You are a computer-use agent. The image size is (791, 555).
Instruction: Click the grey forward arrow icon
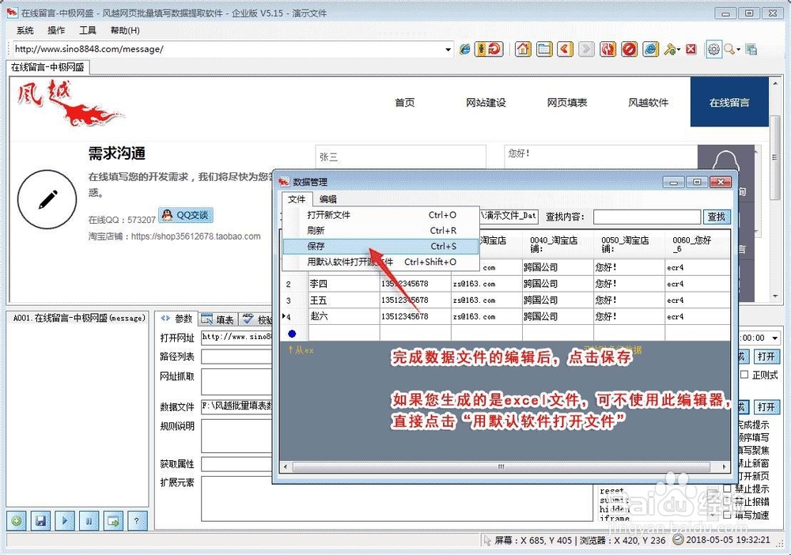[586, 49]
